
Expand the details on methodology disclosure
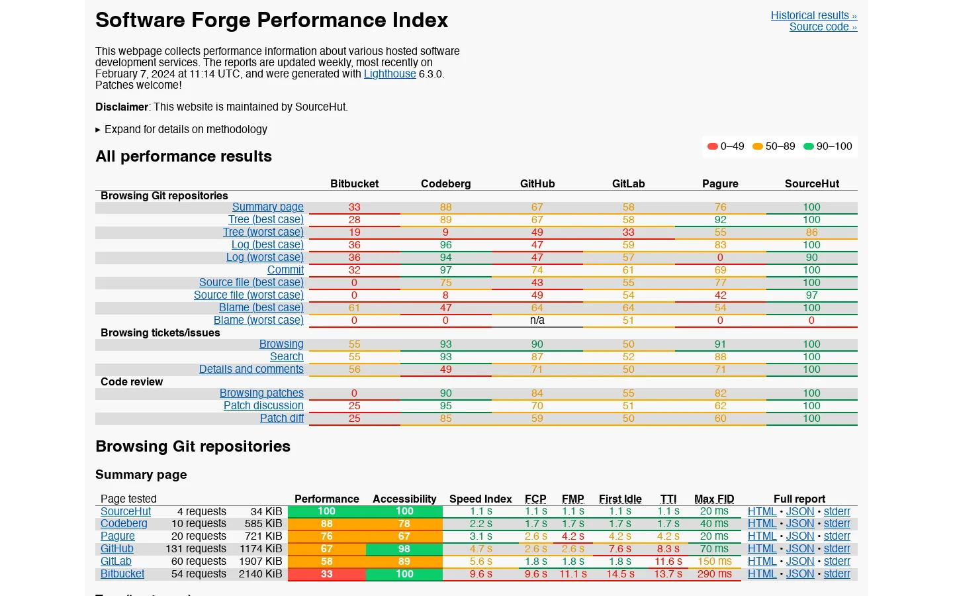tap(181, 129)
